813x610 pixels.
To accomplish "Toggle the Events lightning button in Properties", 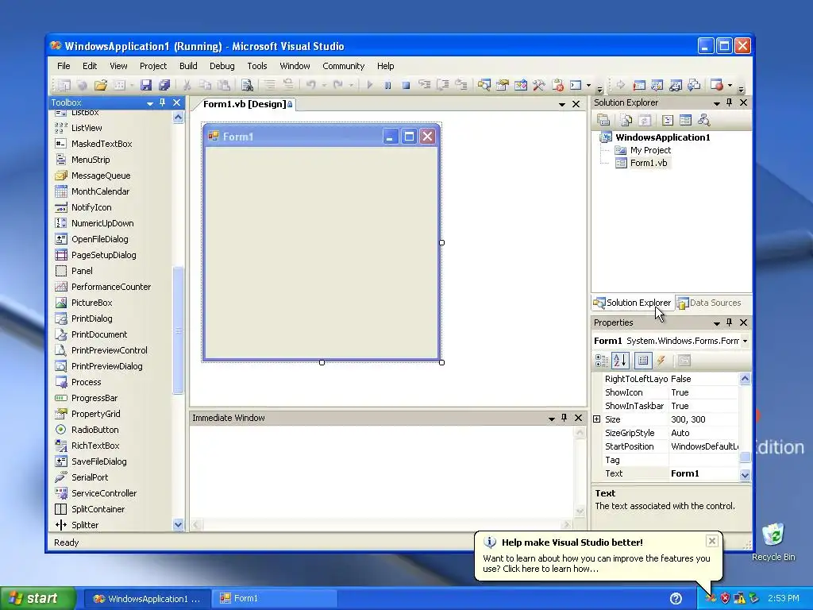I will click(x=661, y=361).
